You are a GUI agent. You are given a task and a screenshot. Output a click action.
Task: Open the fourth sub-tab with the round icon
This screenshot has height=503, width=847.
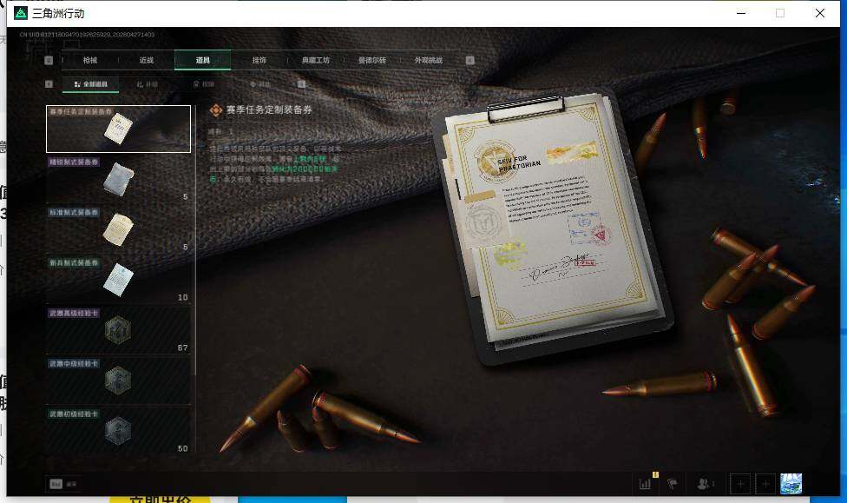(259, 84)
